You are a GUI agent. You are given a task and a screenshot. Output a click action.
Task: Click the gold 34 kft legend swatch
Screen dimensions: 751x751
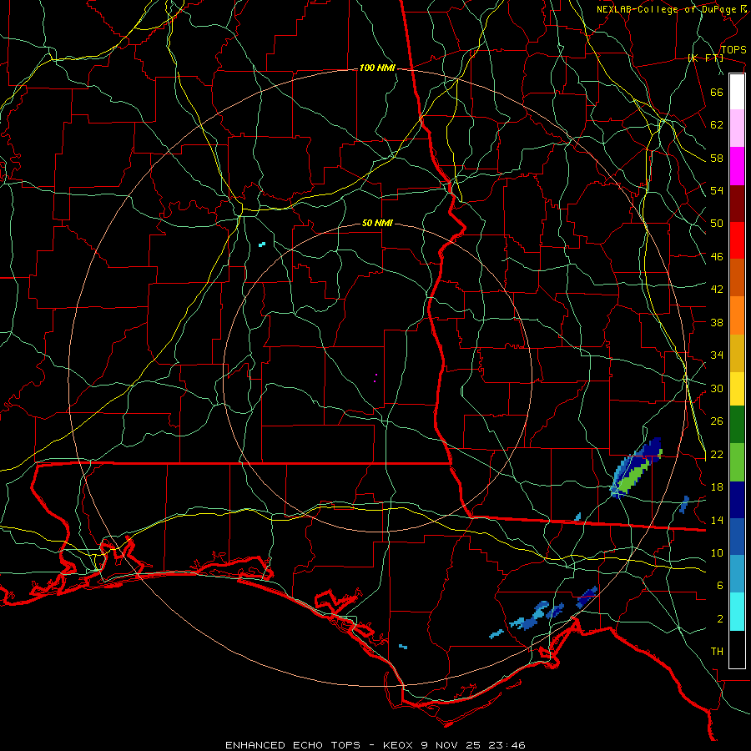click(x=737, y=353)
